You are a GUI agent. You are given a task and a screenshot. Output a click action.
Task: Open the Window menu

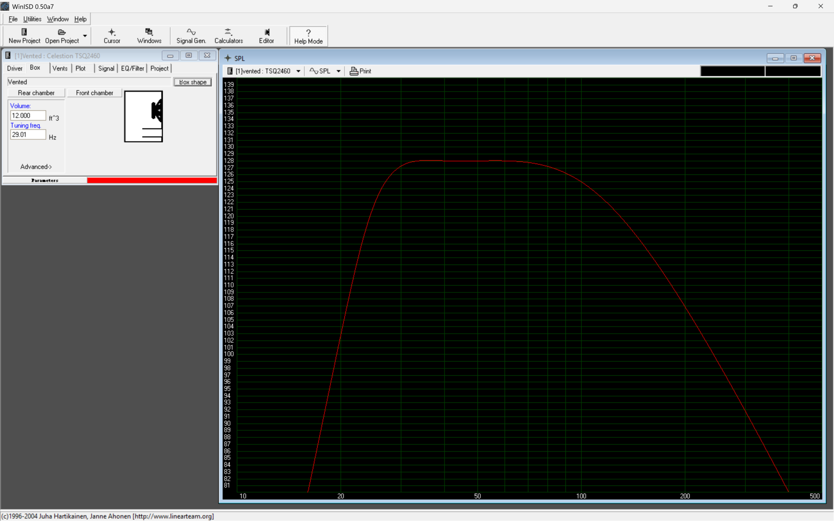click(58, 19)
